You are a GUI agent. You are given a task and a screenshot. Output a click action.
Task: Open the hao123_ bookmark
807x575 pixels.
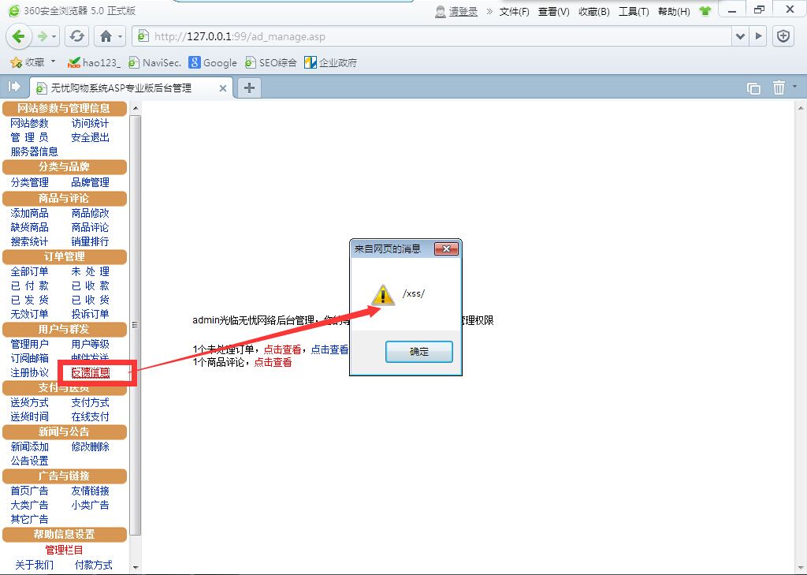click(95, 63)
